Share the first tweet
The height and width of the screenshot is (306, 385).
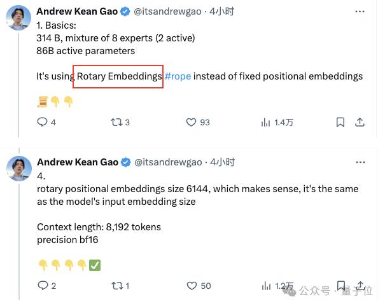click(360, 122)
